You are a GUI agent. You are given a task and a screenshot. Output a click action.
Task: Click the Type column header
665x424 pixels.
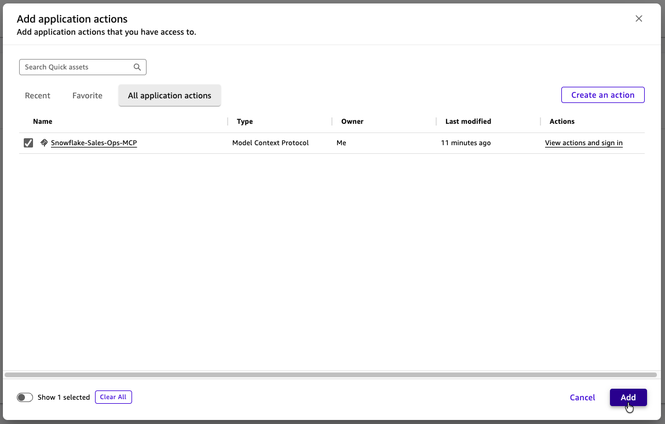pyautogui.click(x=244, y=121)
